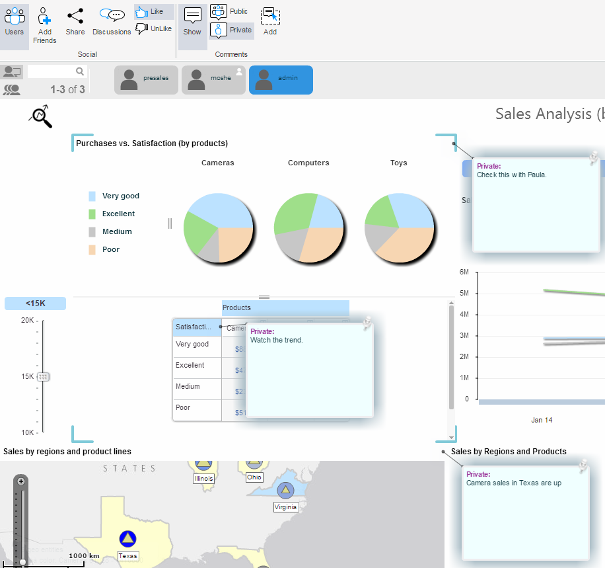605x568 pixels.
Task: Toggle Public comments visibility
Action: pos(231,11)
